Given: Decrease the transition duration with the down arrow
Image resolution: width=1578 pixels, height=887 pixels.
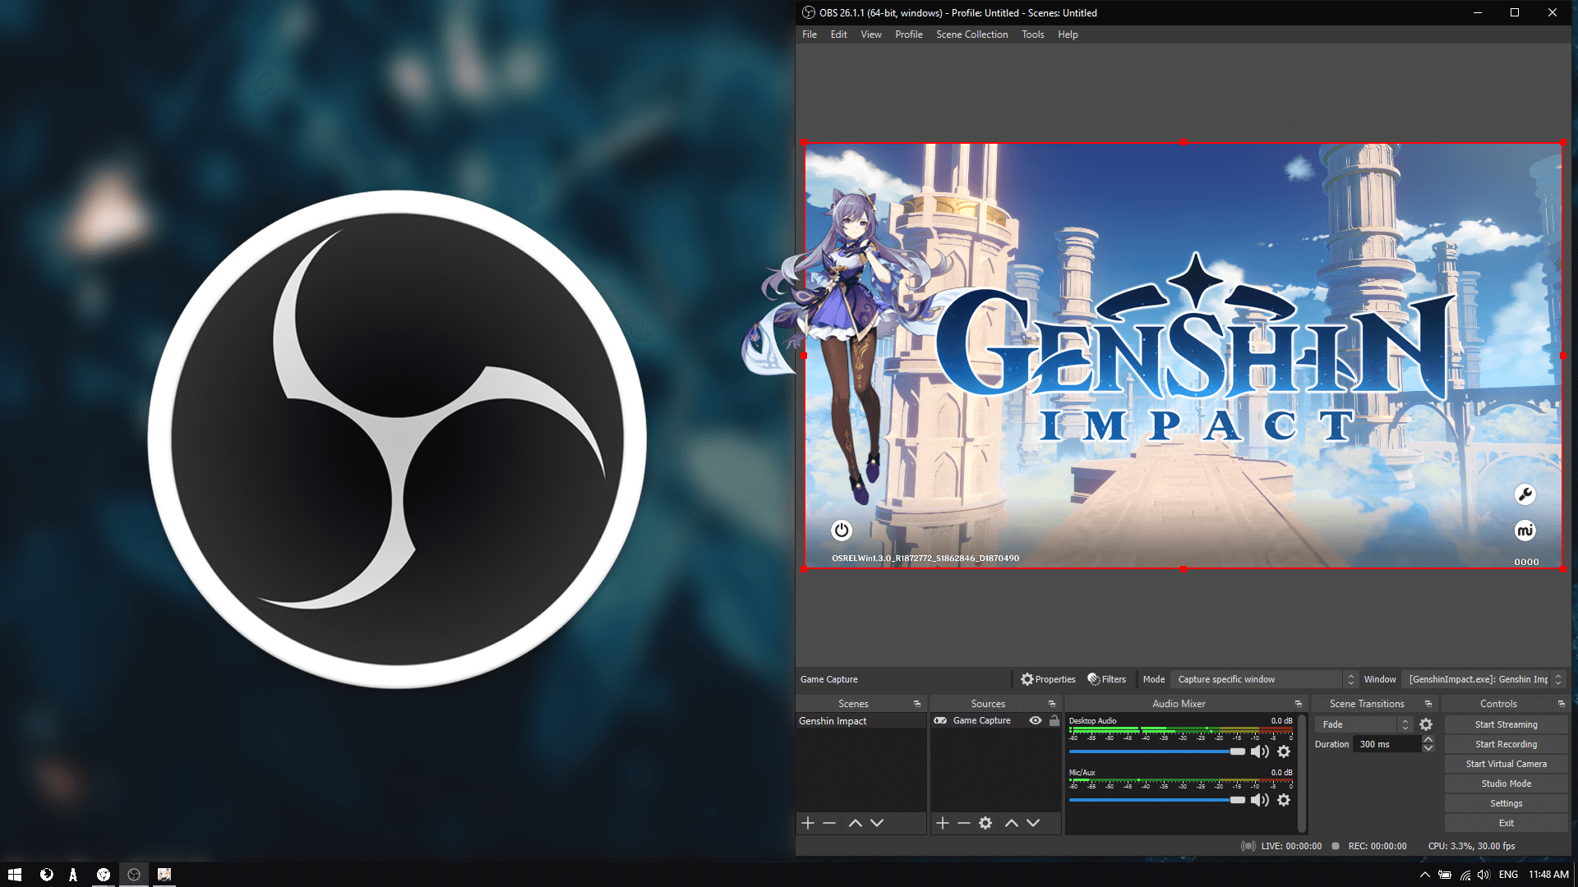Looking at the screenshot, I should click(x=1428, y=749).
